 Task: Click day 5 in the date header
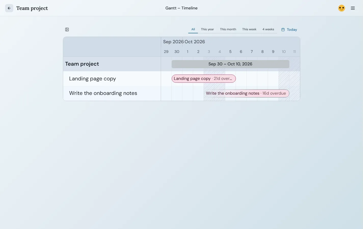[x=230, y=52]
